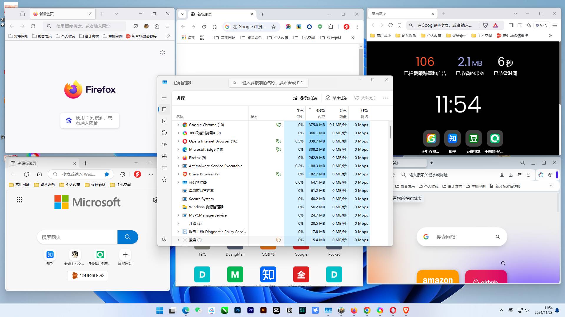Click Edge blue search button
This screenshot has width=565, height=317.
127,237
